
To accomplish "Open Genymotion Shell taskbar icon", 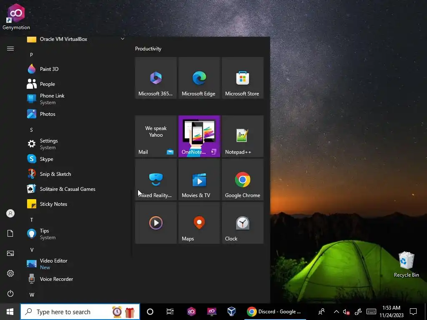I will click(211, 312).
